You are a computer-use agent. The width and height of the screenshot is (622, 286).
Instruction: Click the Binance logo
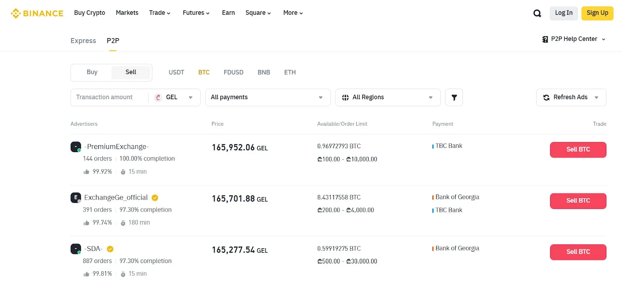click(37, 13)
